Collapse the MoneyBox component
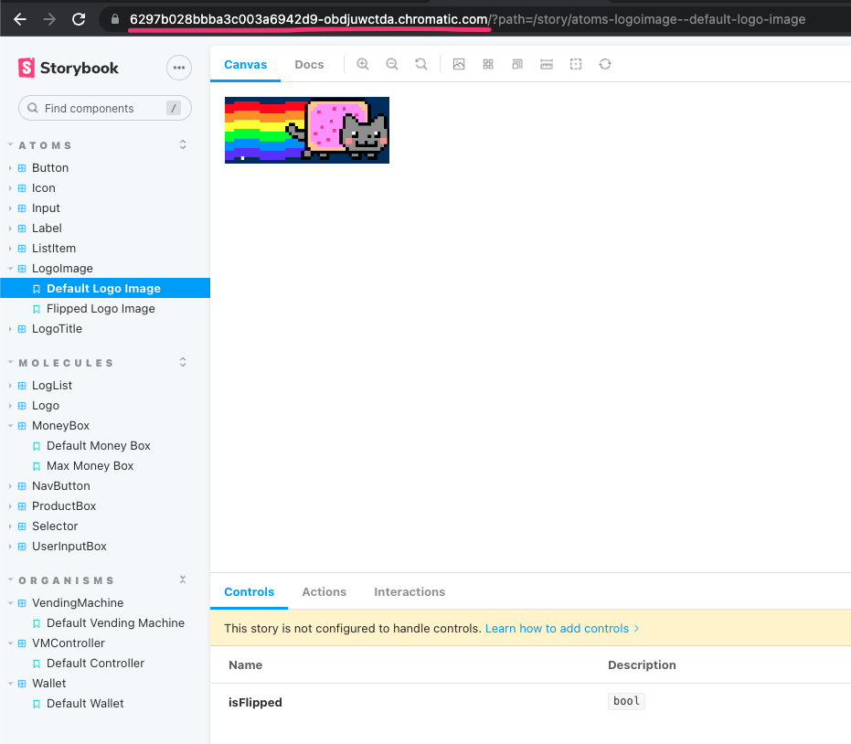The width and height of the screenshot is (851, 744). [60, 425]
